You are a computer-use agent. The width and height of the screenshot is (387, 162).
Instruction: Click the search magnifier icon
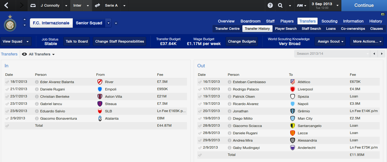coord(280,5)
